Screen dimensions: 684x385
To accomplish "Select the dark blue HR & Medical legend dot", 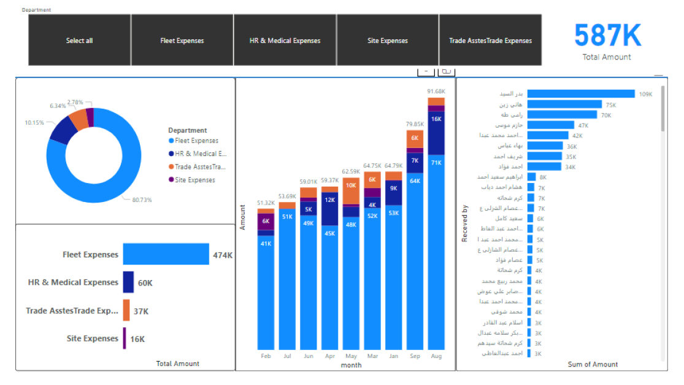I will click(172, 154).
